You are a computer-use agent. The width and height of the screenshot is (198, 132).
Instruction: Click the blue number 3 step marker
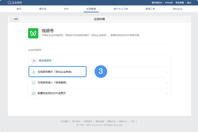click(101, 72)
